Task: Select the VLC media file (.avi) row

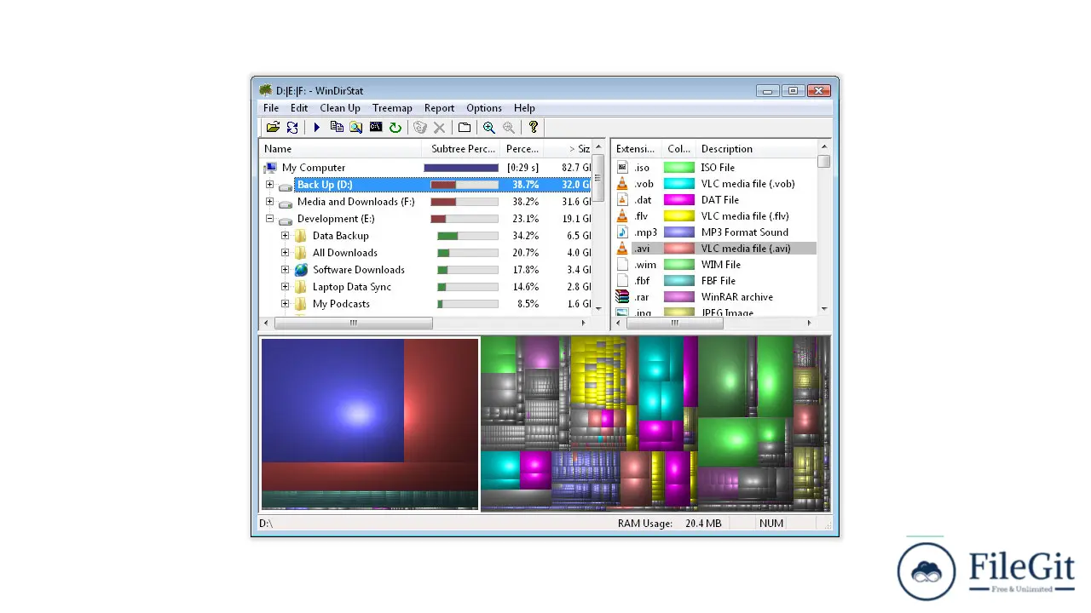Action: 714,249
